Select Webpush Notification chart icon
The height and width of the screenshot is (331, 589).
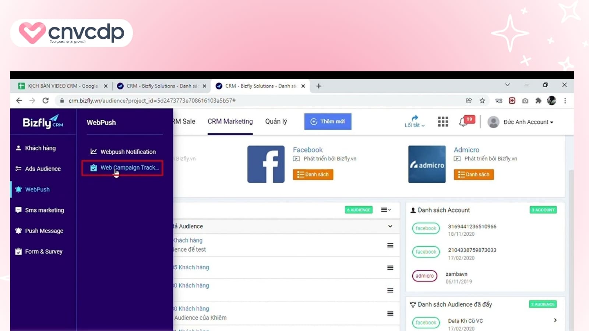pyautogui.click(x=93, y=152)
